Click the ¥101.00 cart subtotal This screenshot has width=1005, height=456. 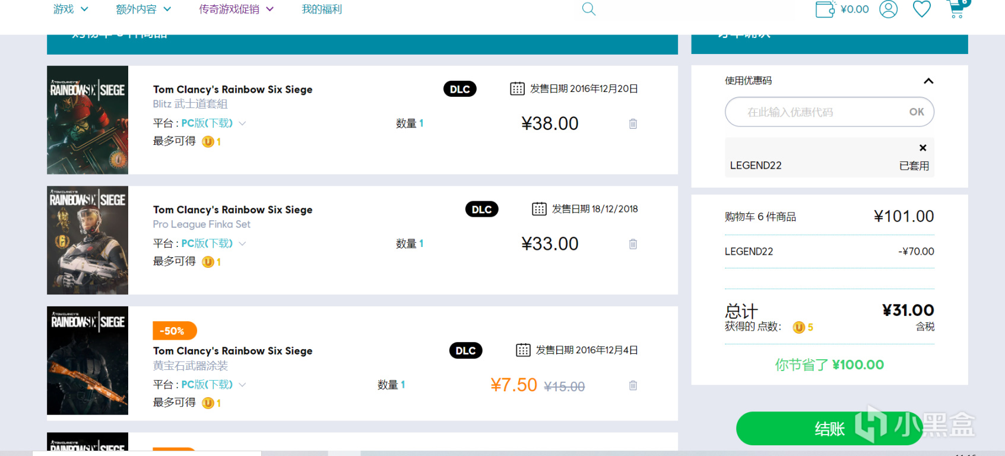point(903,216)
